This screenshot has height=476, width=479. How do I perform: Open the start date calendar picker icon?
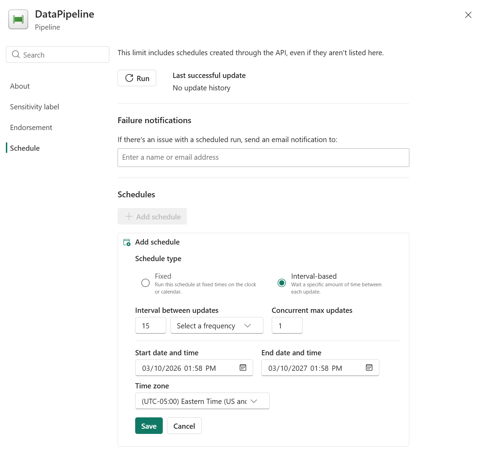[x=243, y=368]
